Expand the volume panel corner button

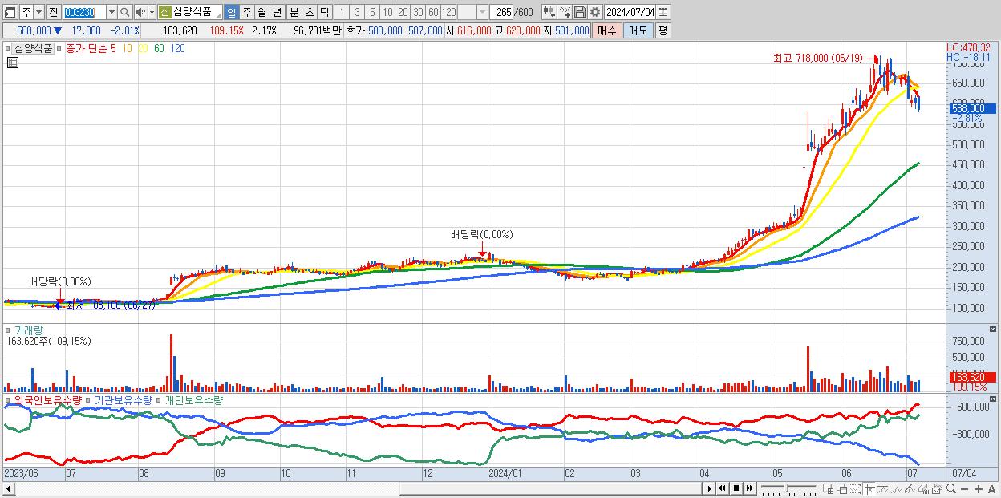click(994, 329)
